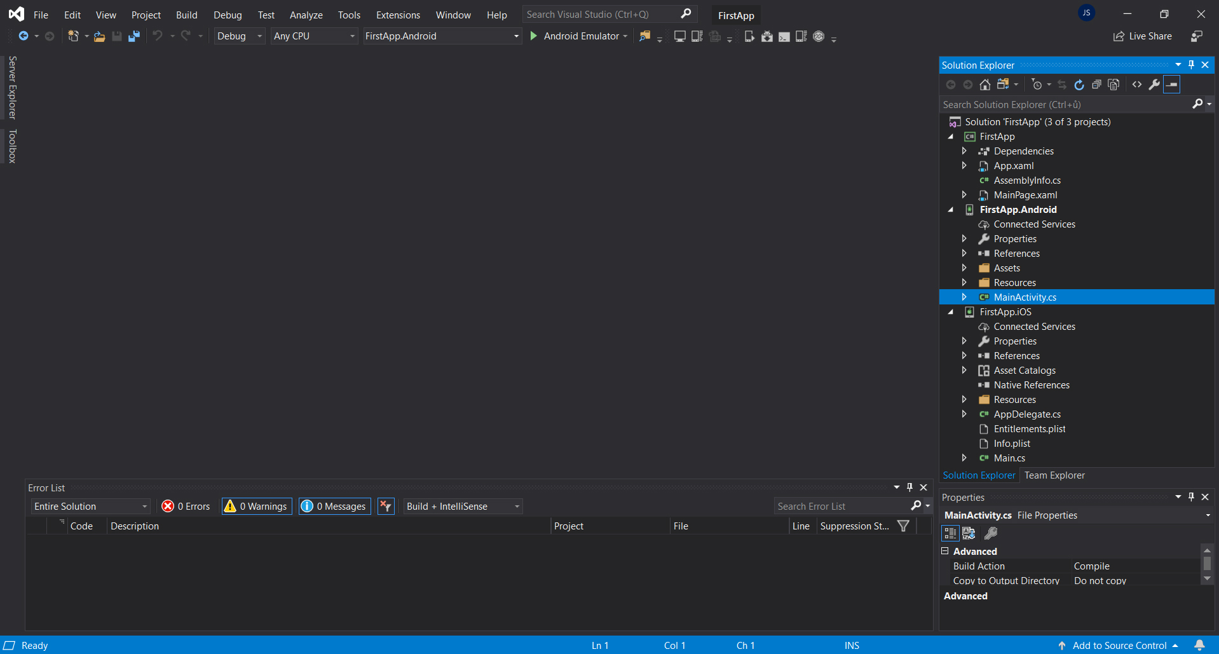Select the Home icon in Solution Explorer toolbar

click(x=986, y=84)
